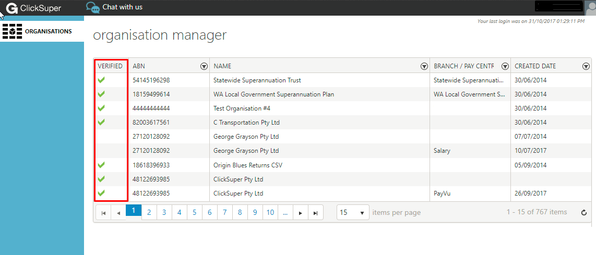Show more pages via ellipsis

click(x=285, y=213)
